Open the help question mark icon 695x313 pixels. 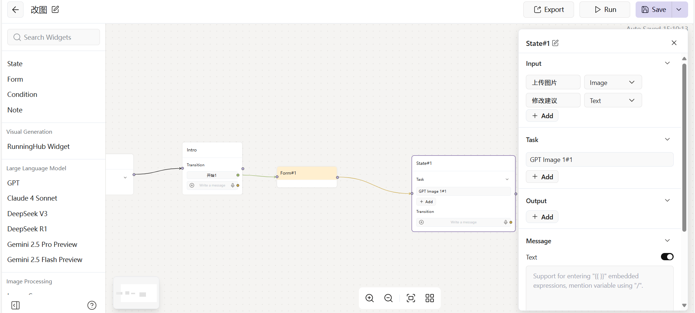pyautogui.click(x=92, y=305)
